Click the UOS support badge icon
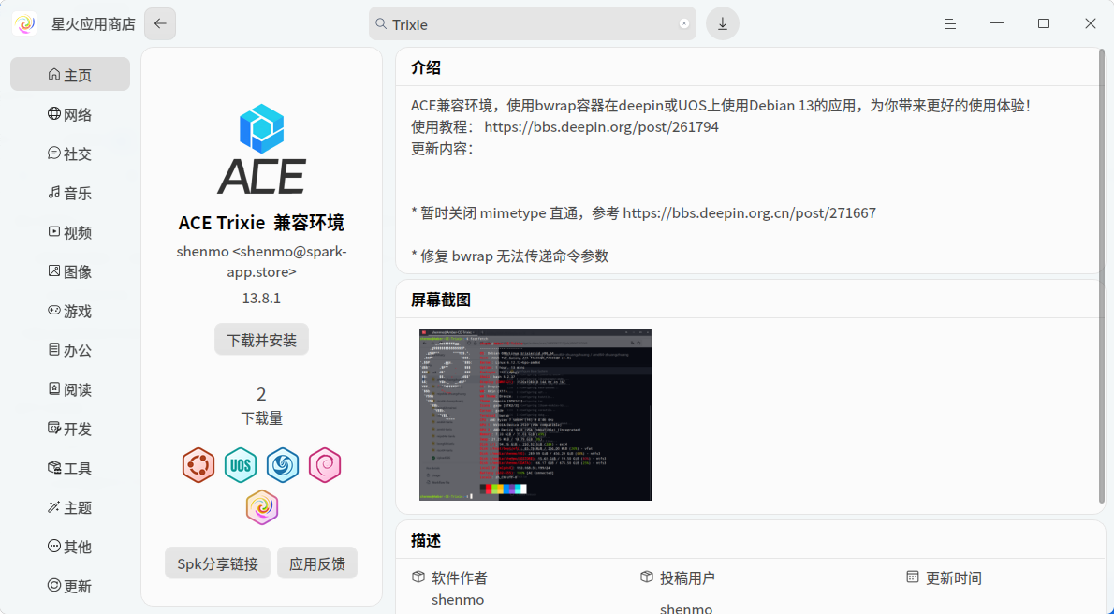Viewport: 1114px width, 614px height. click(241, 465)
